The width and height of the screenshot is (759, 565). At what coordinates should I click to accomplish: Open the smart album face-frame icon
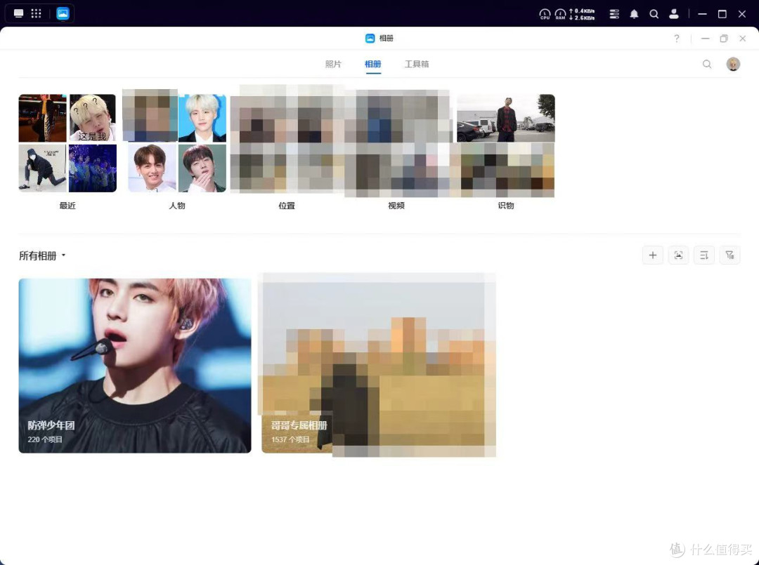[678, 255]
